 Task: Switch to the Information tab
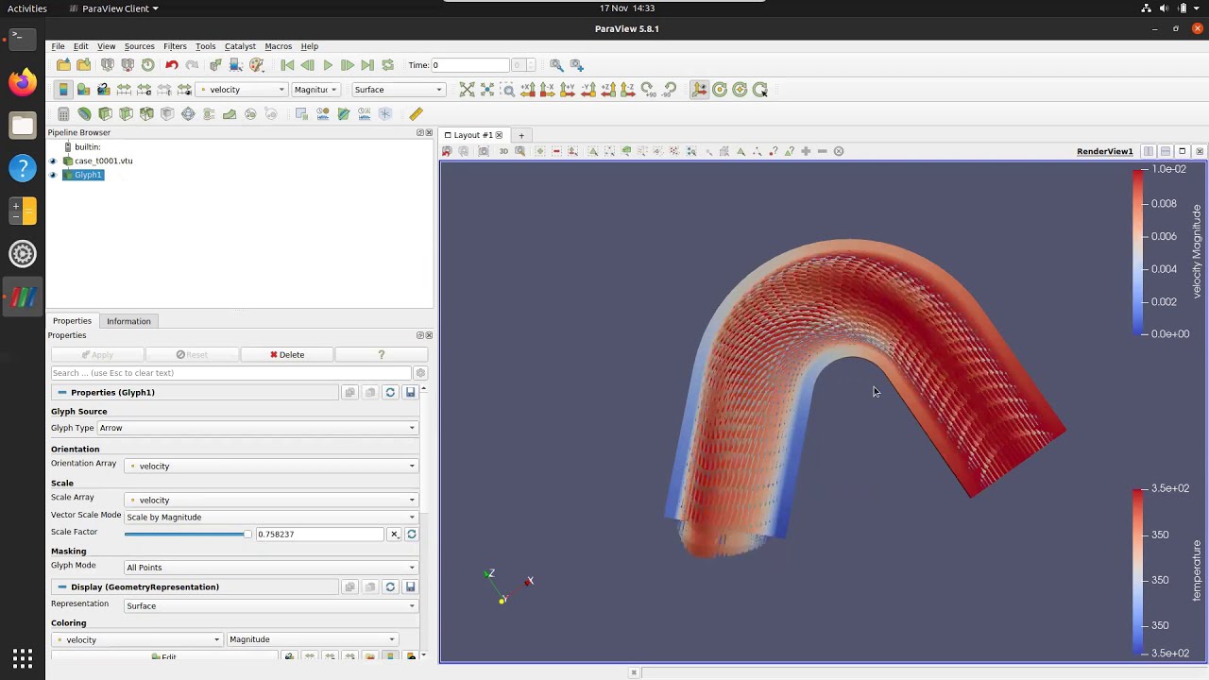click(x=128, y=321)
